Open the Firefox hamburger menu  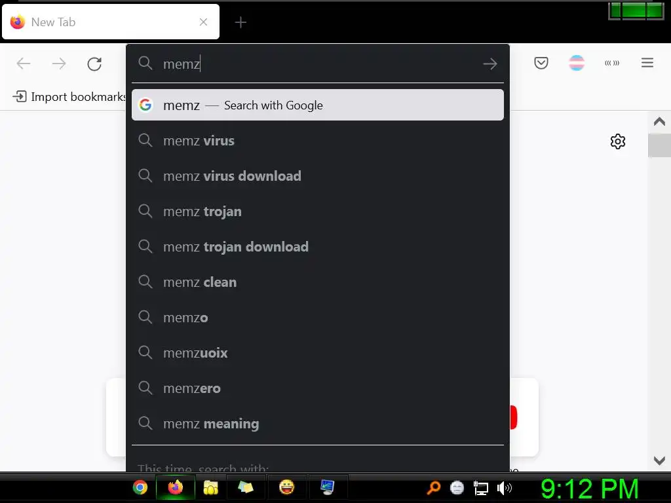tap(647, 63)
